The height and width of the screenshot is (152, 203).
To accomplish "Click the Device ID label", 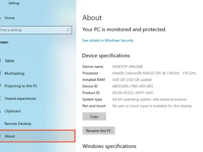I will pyautogui.click(x=90, y=86).
